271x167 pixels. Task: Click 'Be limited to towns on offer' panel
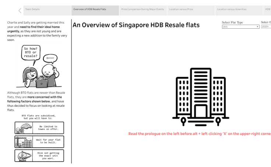[47, 128]
